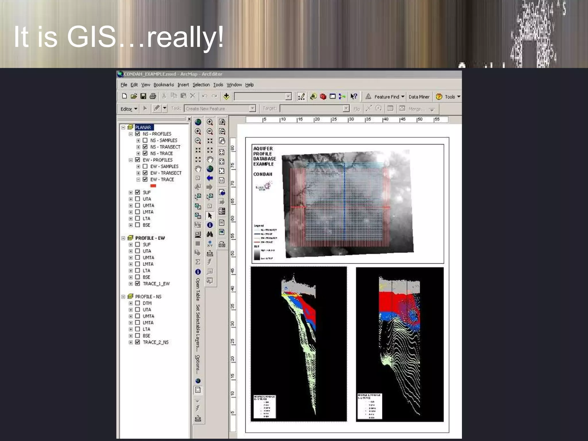The height and width of the screenshot is (441, 588).
Task: Choose the Select Elements black arrow tool
Action: tap(210, 216)
